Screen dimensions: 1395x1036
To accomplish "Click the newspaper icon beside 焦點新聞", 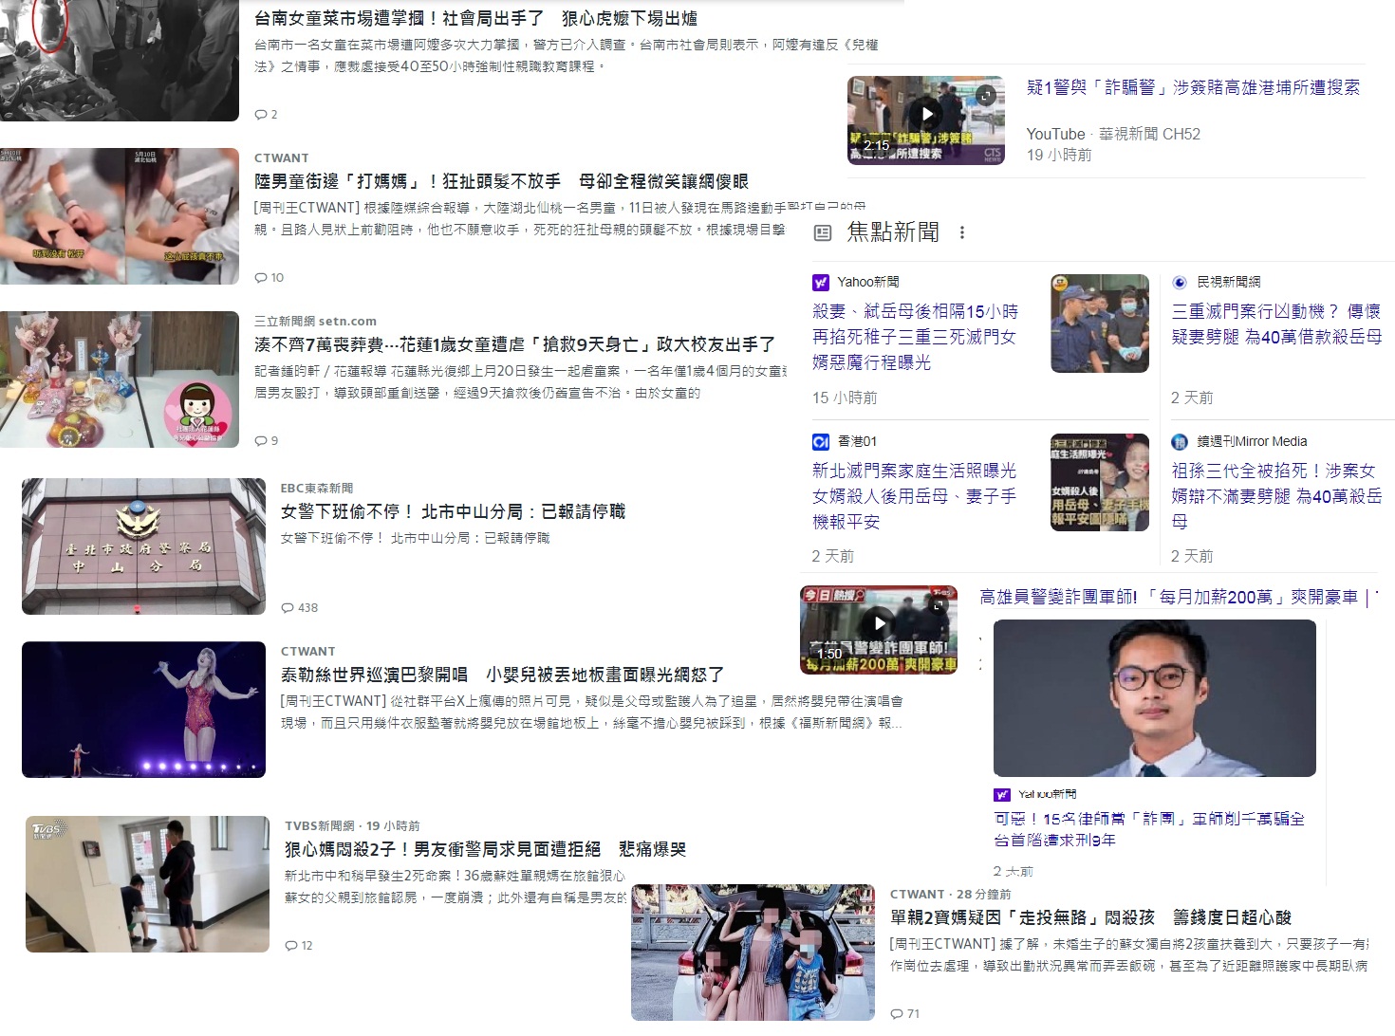I will pos(823,232).
